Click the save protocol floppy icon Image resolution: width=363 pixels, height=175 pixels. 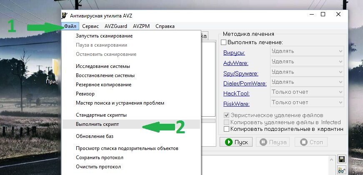pos(341,160)
